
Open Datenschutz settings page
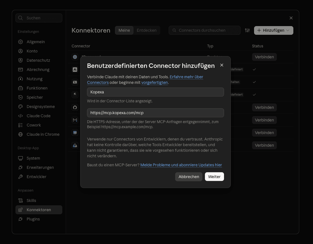pos(39,60)
